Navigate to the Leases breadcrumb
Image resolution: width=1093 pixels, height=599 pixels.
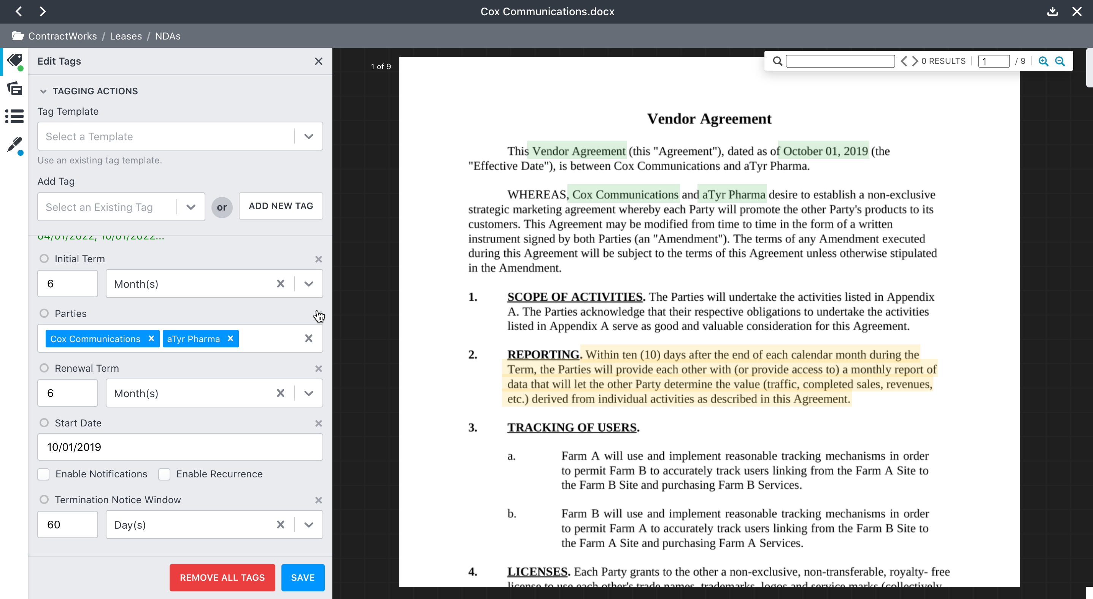pyautogui.click(x=126, y=36)
